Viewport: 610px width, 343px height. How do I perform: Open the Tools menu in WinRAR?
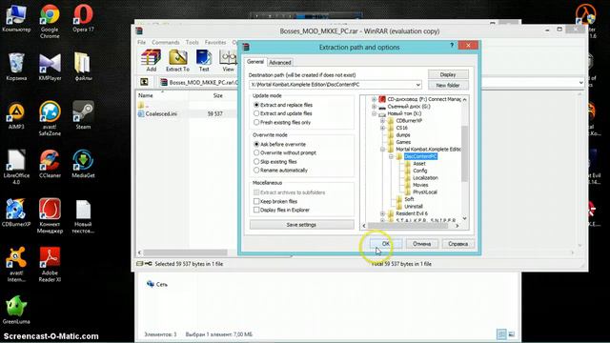tap(193, 42)
